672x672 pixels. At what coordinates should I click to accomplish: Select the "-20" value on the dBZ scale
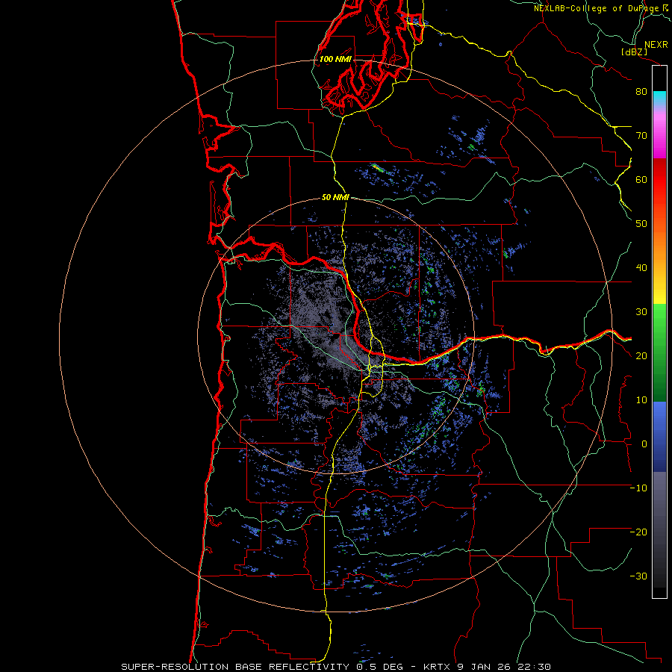(638, 532)
